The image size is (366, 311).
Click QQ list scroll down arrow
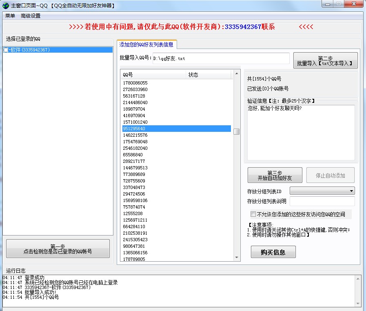[237, 257]
